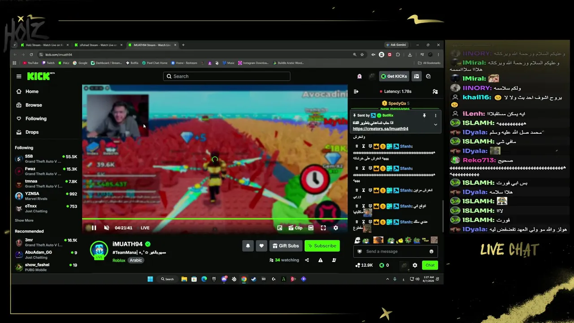
Task: Go to Home in Kick sidebar
Action: tap(27, 92)
